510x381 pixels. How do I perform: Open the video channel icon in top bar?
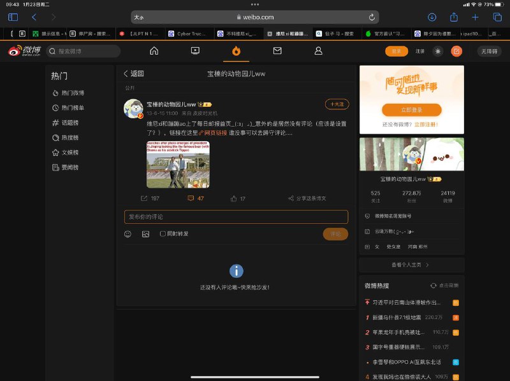[x=194, y=52]
